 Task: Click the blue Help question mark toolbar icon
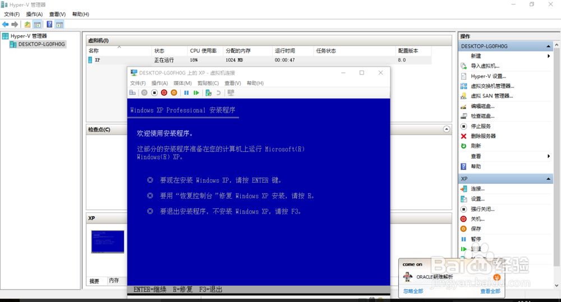(49, 24)
